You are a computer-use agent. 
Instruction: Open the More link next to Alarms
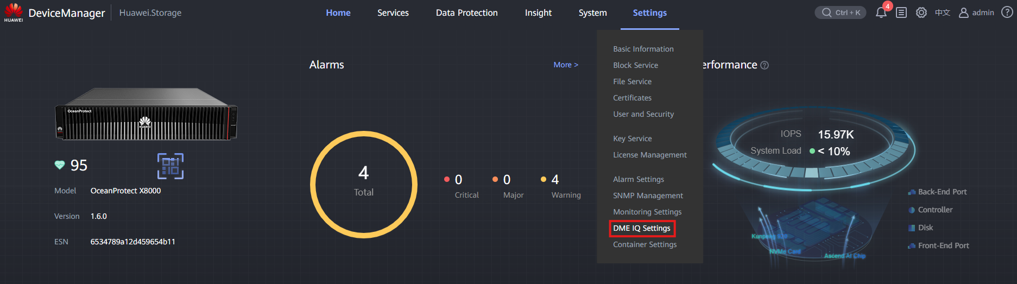pyautogui.click(x=566, y=65)
